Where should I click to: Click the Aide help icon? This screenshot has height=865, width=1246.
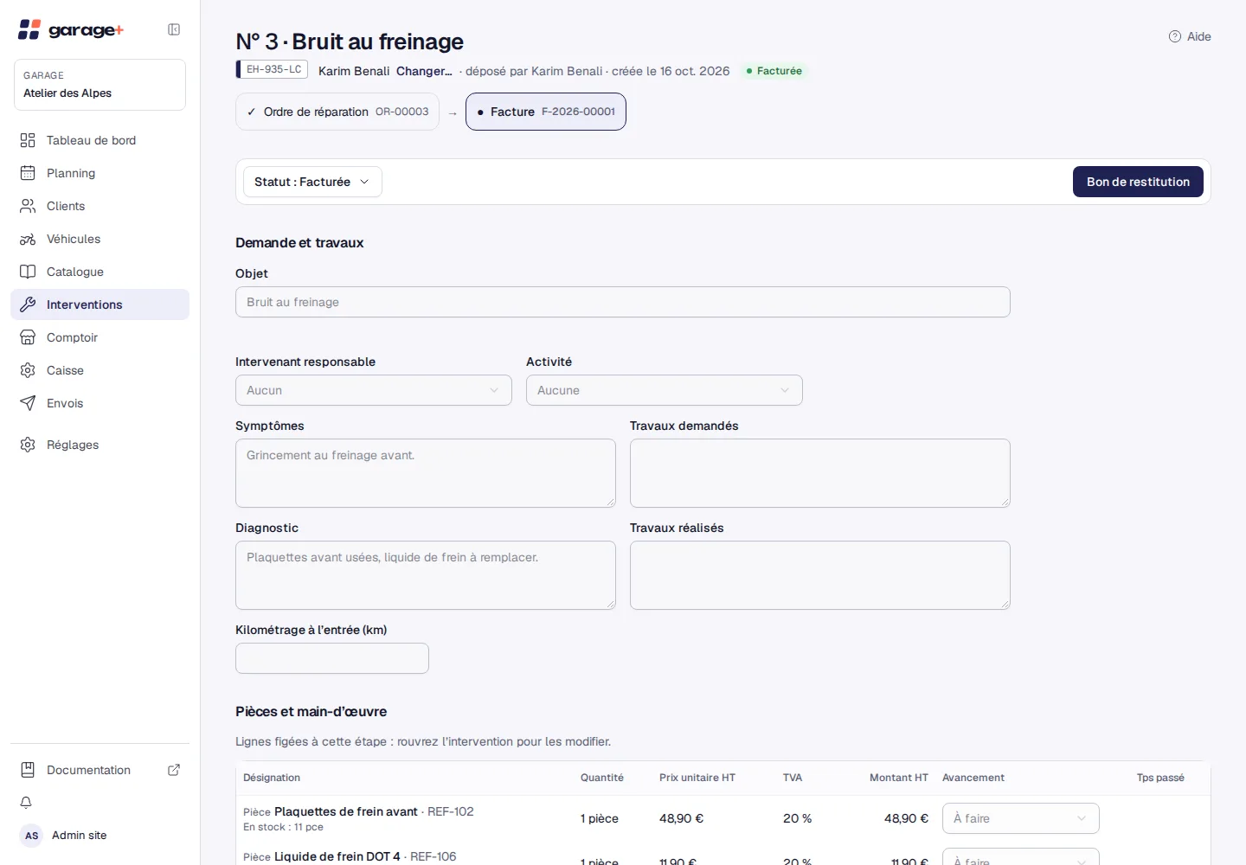(1175, 36)
